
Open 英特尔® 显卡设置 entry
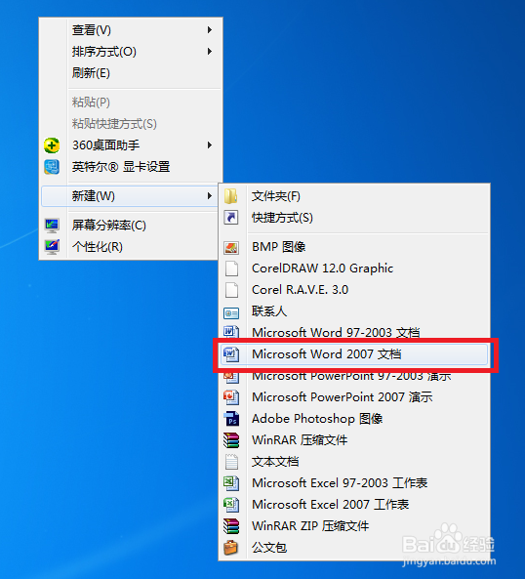click(131, 167)
